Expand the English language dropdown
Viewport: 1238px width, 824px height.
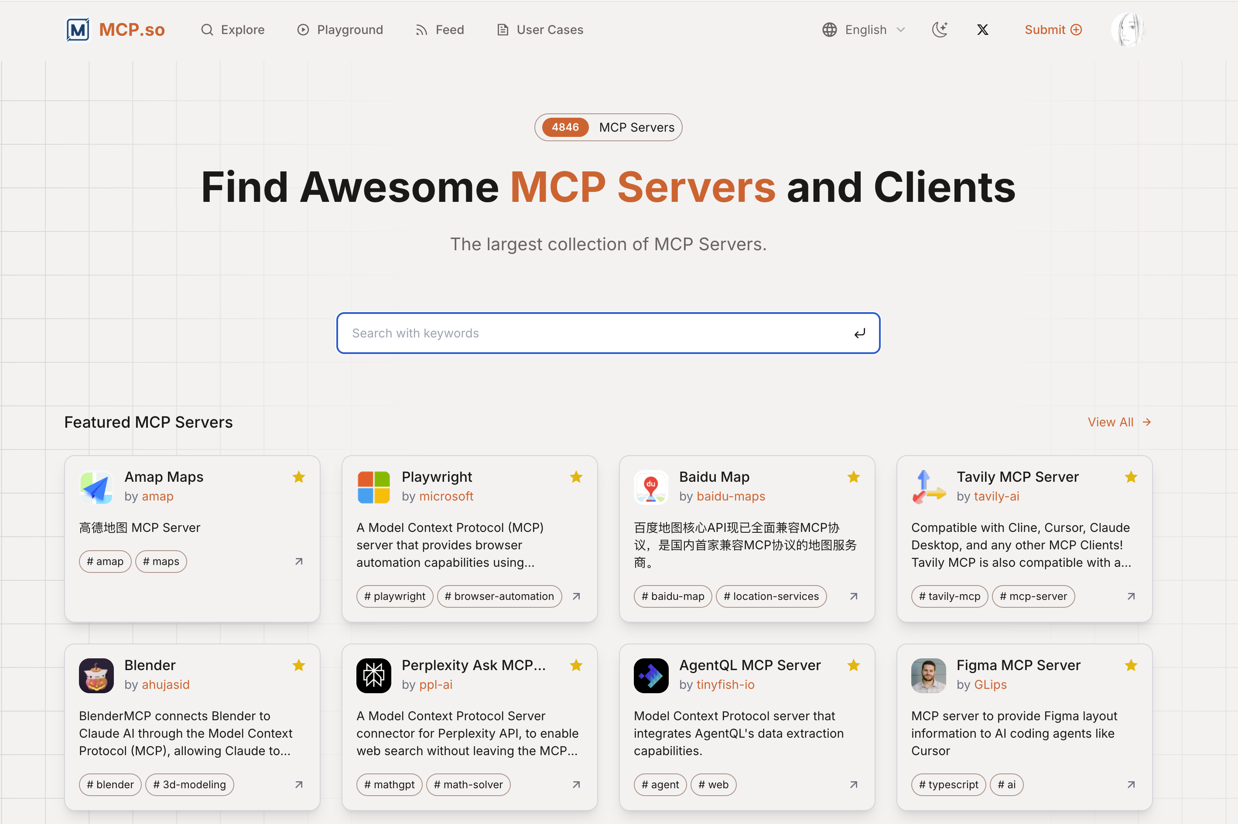(864, 30)
